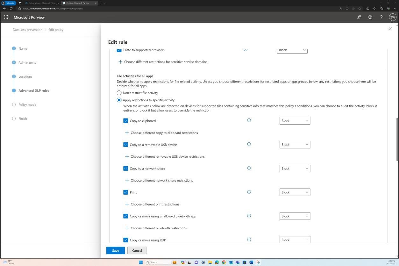Select Don't restrict file activity

point(119,93)
